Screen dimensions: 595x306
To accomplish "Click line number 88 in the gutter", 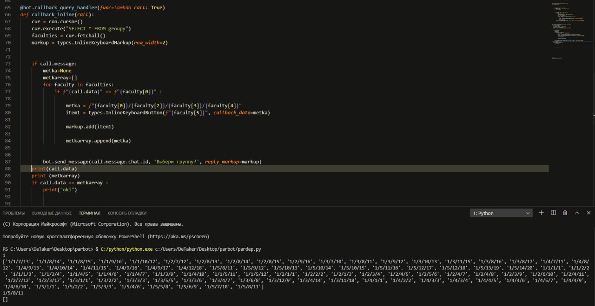I will pos(7,169).
